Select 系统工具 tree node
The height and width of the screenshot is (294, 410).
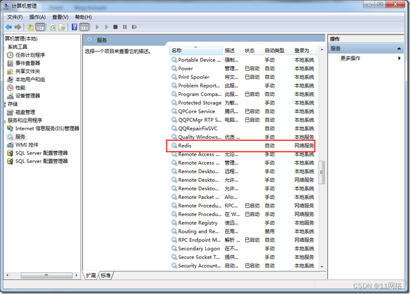17,47
